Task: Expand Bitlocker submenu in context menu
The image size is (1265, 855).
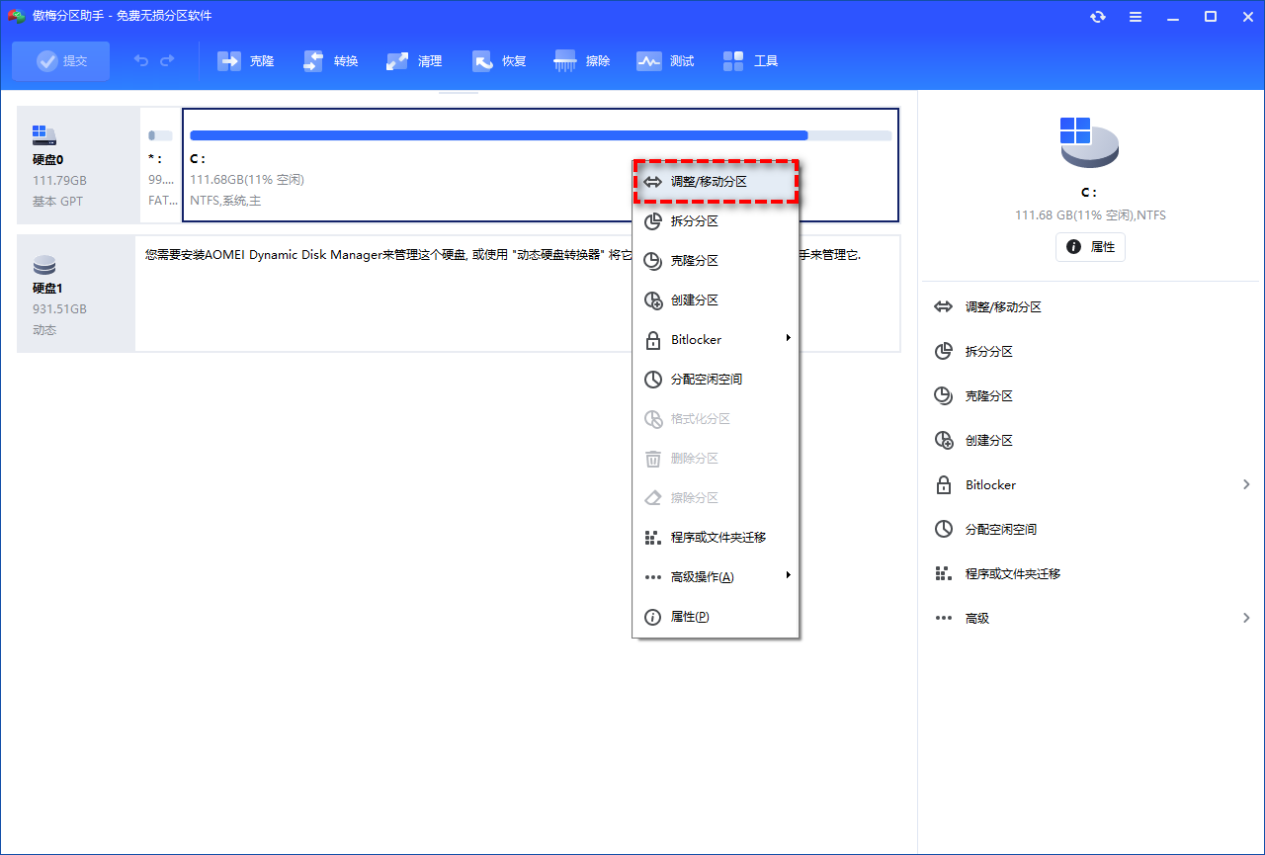Action: coord(716,340)
